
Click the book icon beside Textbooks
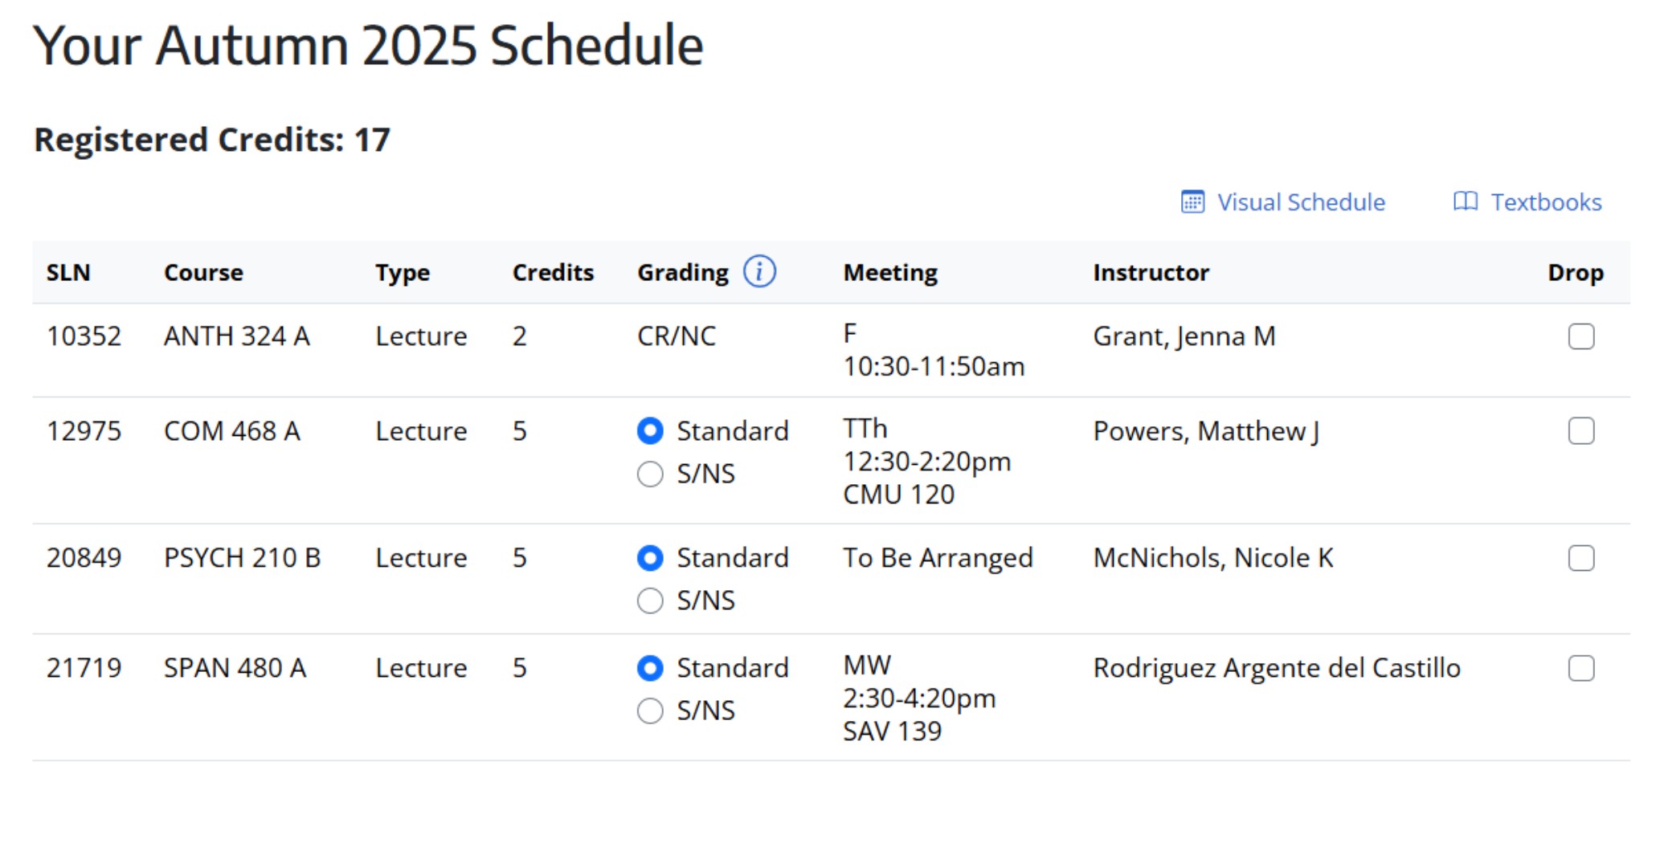tap(1467, 202)
